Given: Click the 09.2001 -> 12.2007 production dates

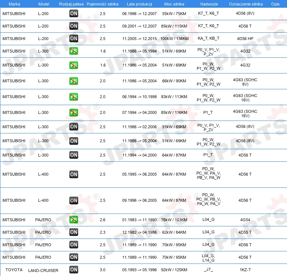Looking at the screenshot, I should pyautogui.click(x=139, y=26).
